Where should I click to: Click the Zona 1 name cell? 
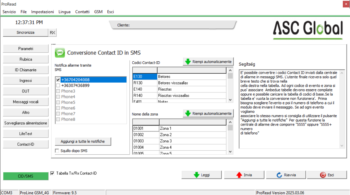click(x=193, y=128)
